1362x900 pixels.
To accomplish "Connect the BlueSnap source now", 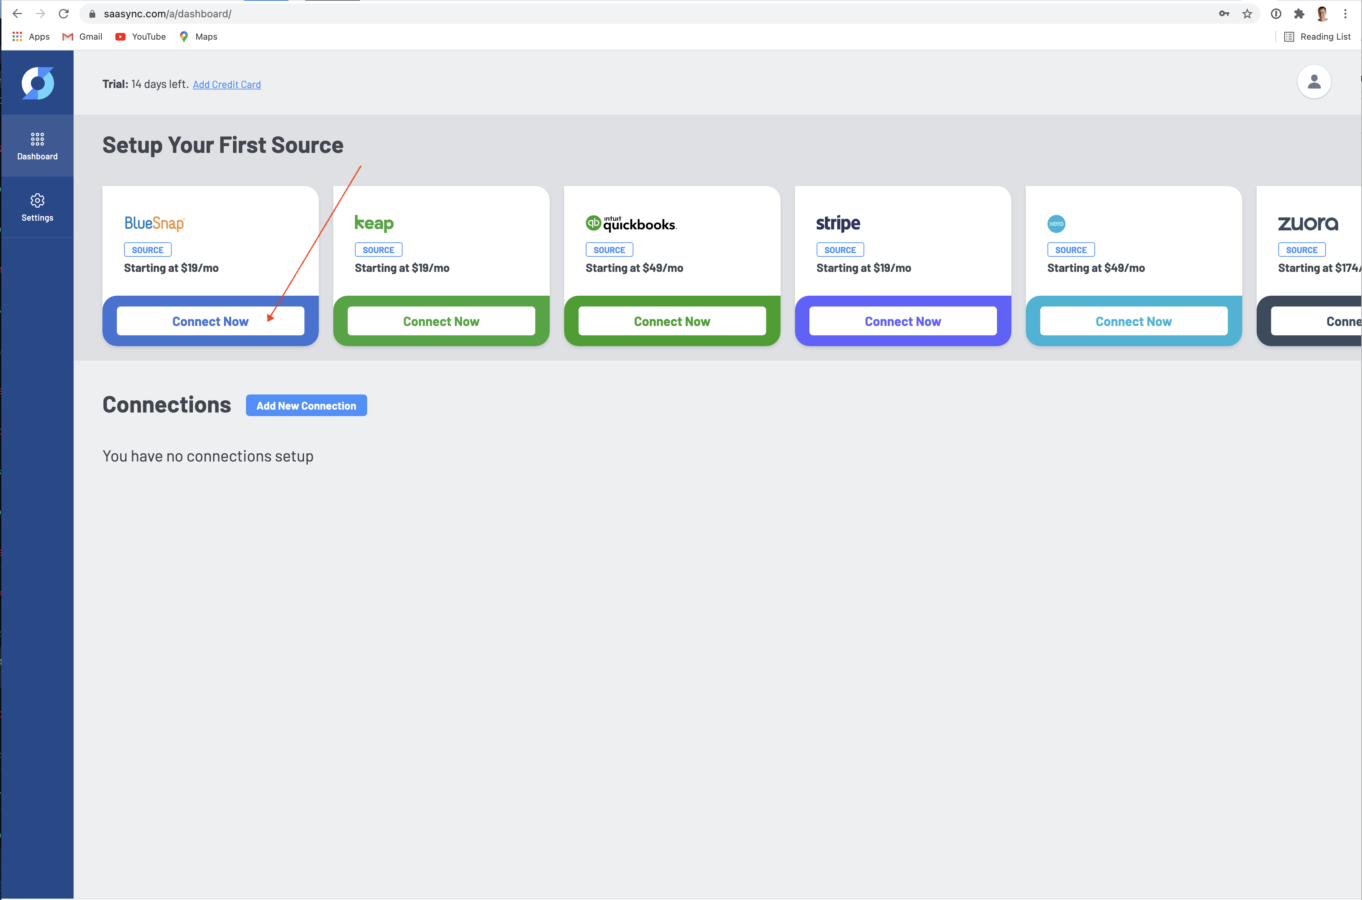I will [210, 321].
